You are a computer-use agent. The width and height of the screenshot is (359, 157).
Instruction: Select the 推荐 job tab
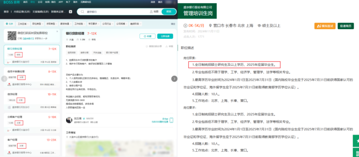coord(6,12)
